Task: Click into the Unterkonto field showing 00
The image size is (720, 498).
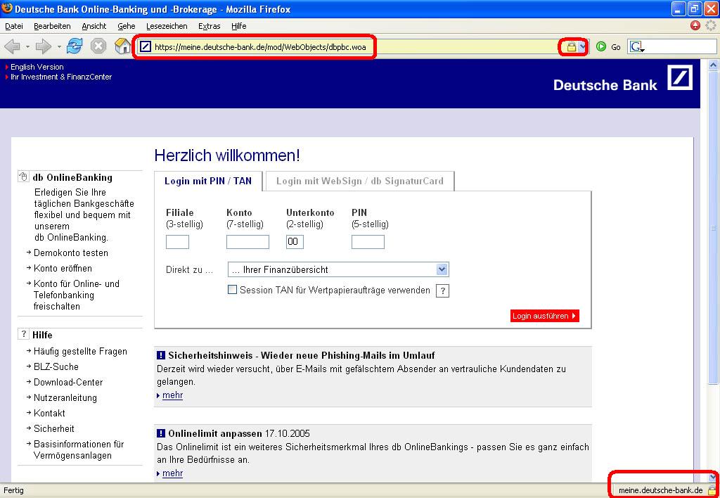Action: pos(295,242)
